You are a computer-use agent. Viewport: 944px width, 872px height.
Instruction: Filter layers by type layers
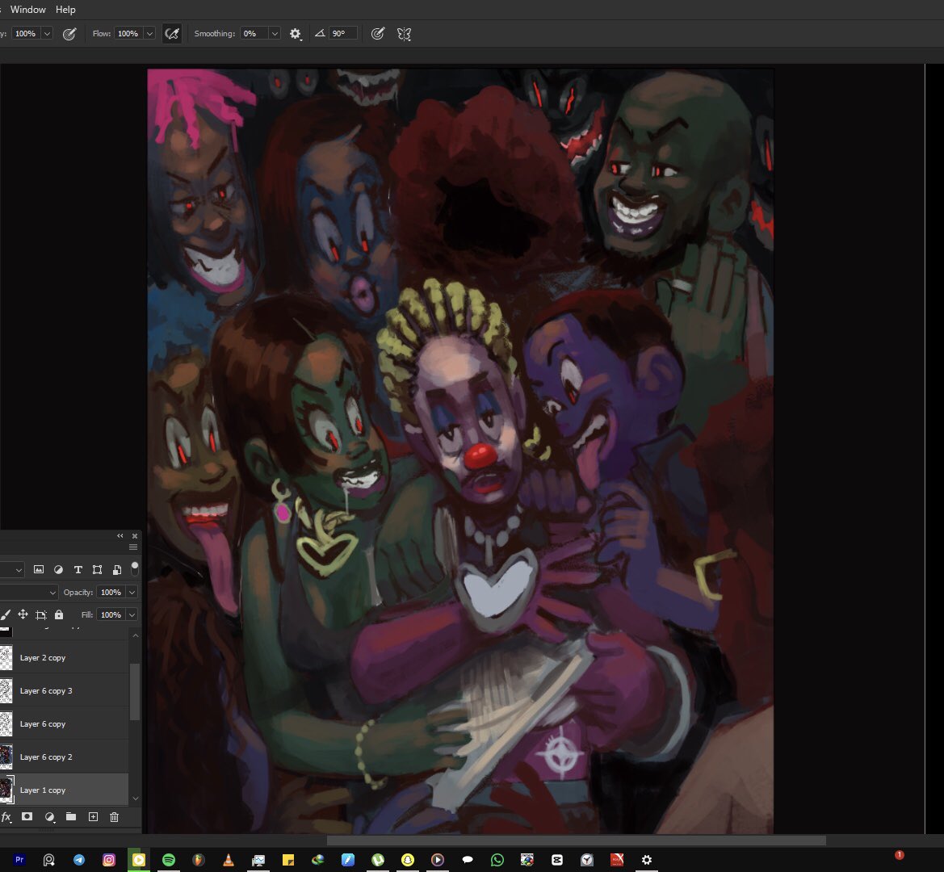click(x=78, y=569)
